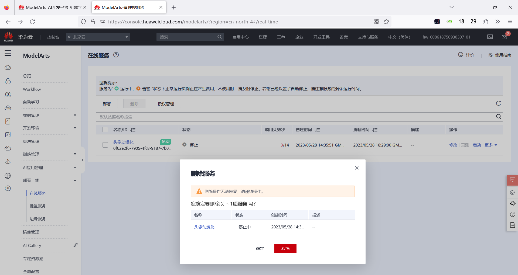Open the 北京四 region dropdown

pyautogui.click(x=98, y=37)
